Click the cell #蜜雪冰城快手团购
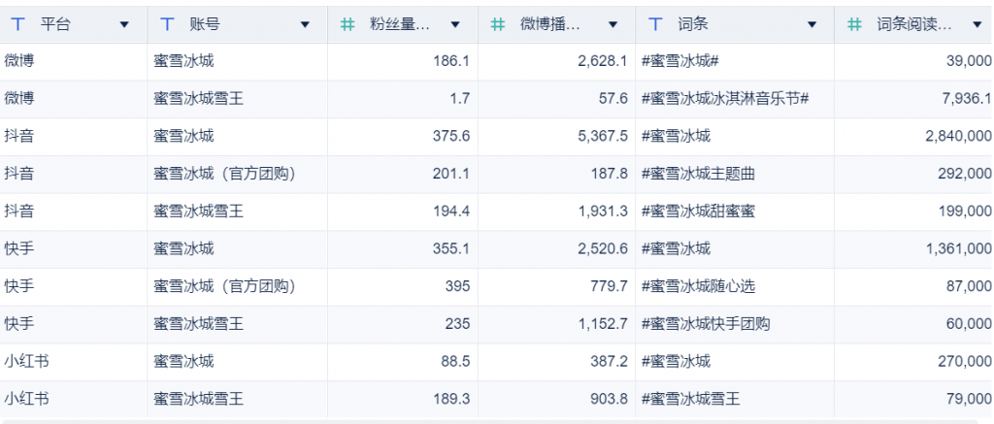994x424 pixels. [706, 324]
